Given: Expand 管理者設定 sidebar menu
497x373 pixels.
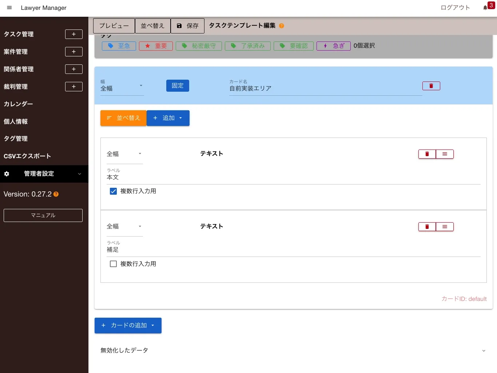Looking at the screenshot, I should pos(44,174).
